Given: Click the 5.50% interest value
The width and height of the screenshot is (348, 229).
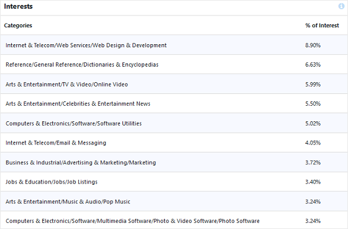Looking at the screenshot, I should click(313, 104).
